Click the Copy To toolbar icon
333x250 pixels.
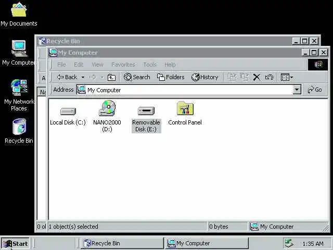245,77
